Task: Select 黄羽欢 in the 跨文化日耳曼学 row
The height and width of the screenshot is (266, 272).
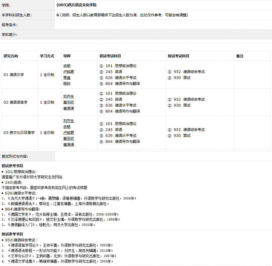Action: point(69,139)
